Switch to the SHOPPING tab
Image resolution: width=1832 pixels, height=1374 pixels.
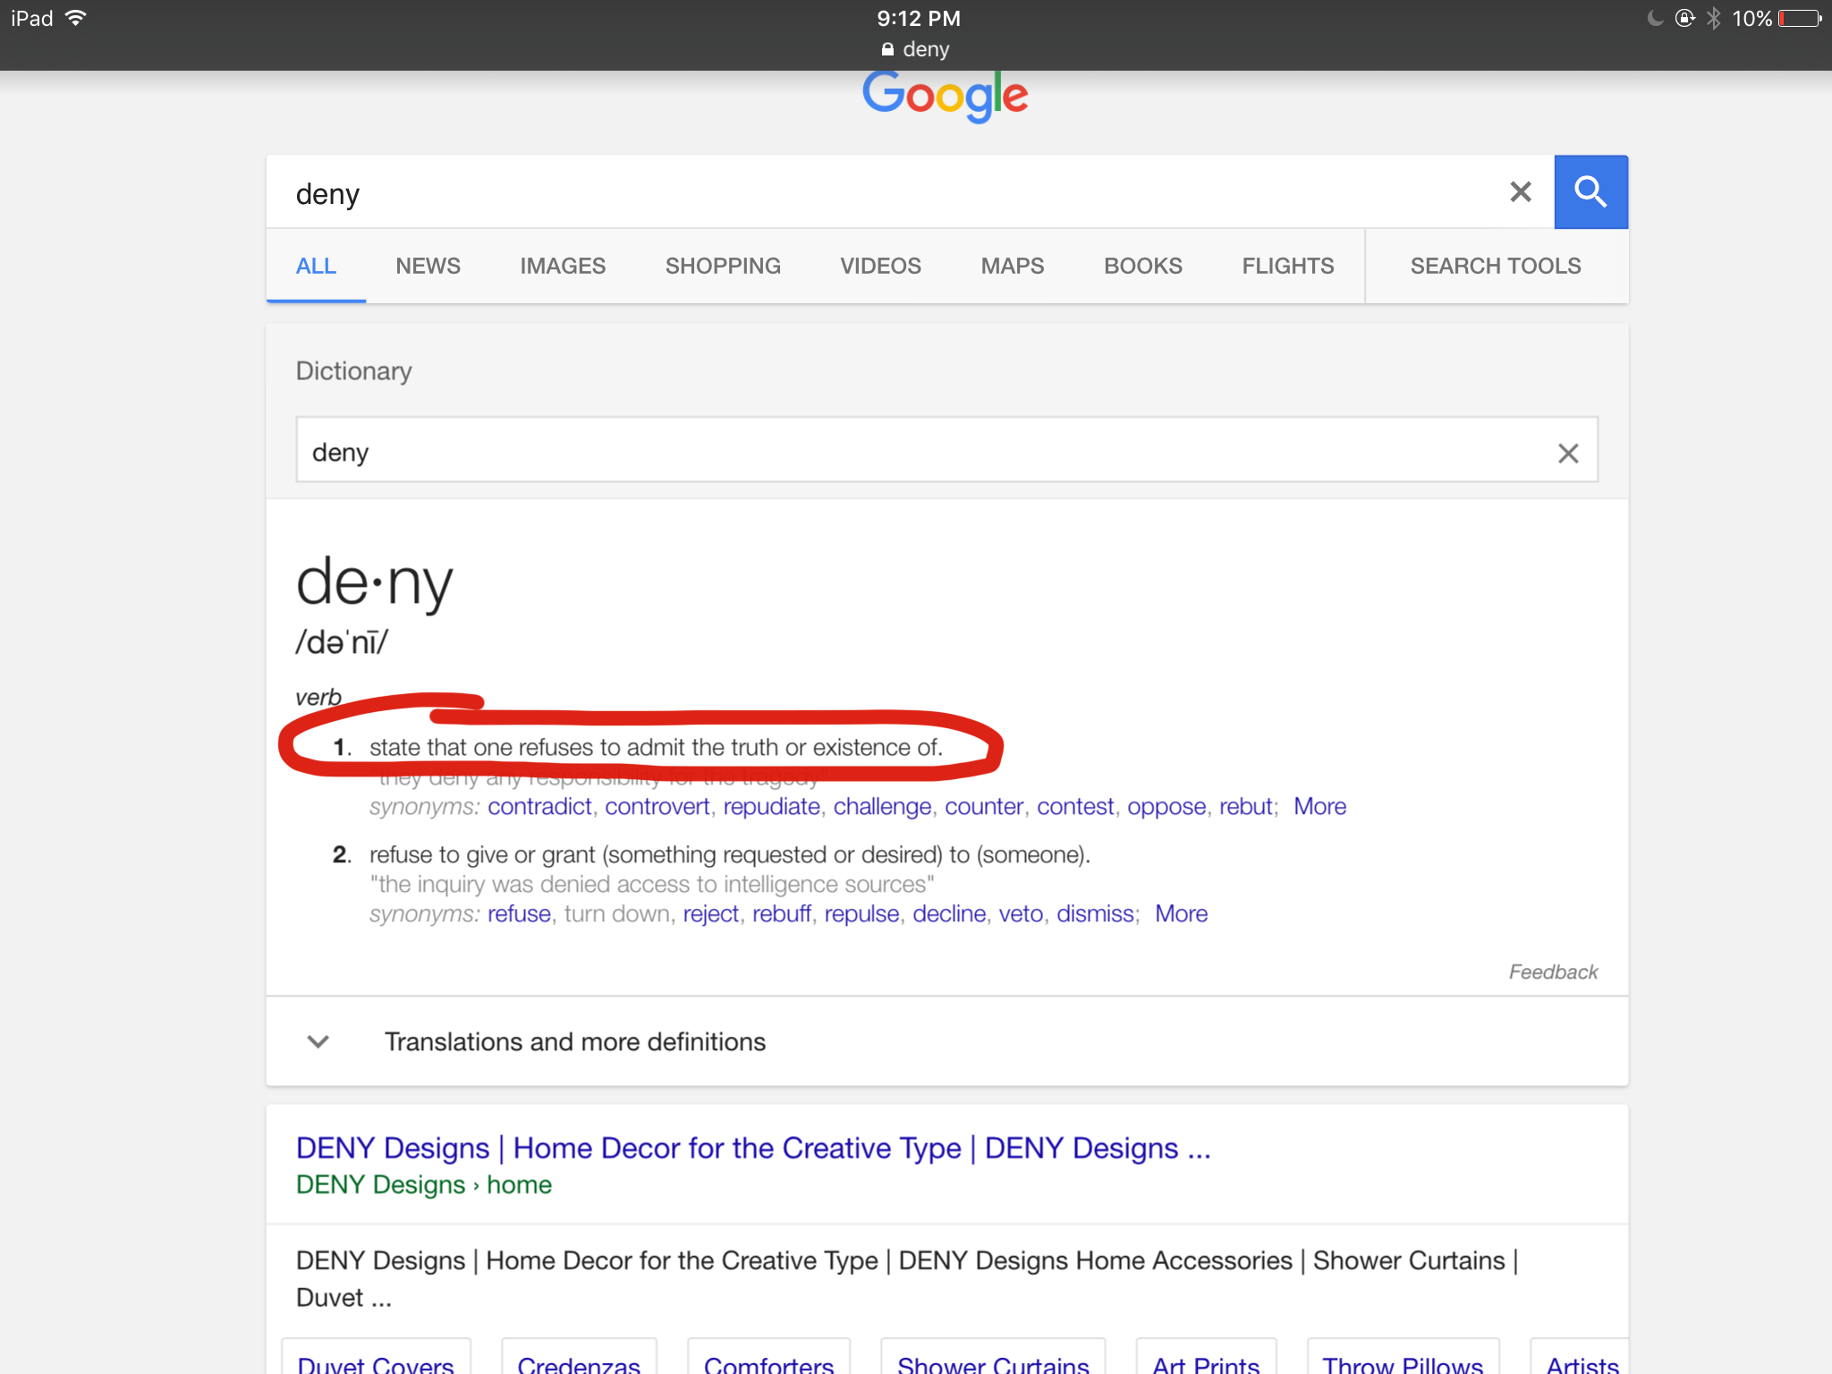coord(723,266)
